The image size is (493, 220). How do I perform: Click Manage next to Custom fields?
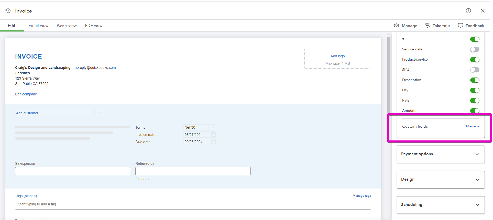473,126
